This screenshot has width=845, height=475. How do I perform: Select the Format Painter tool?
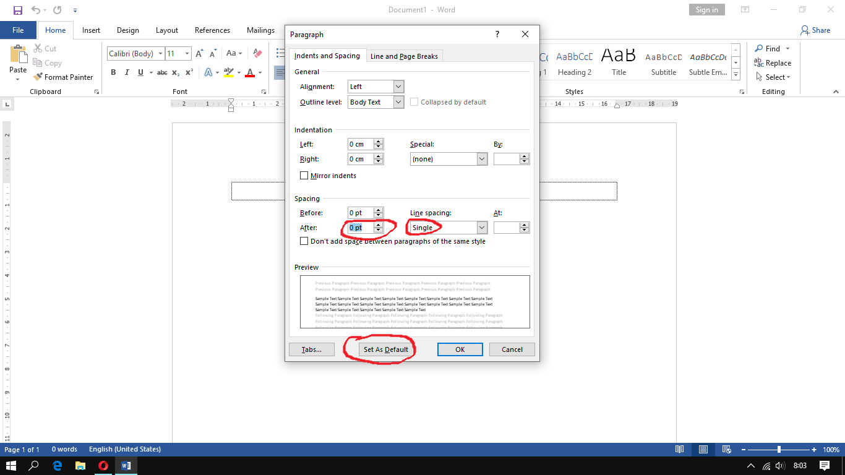pos(62,77)
